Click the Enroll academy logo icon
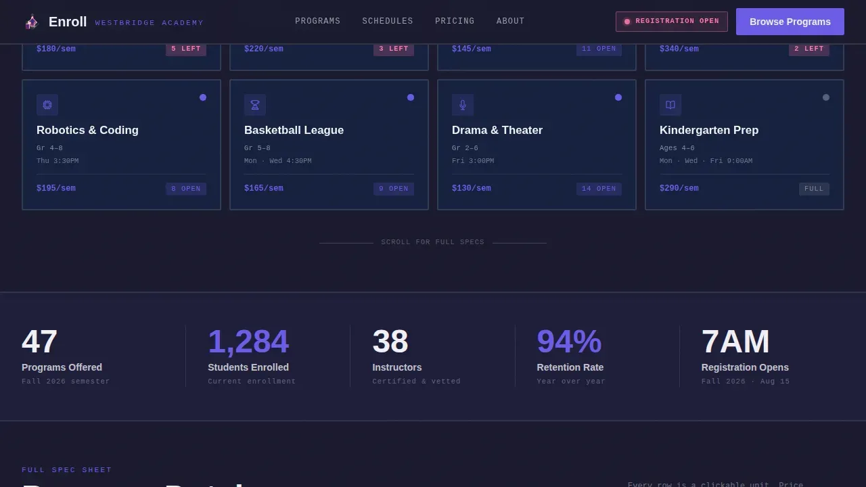This screenshot has width=866, height=487. (32, 22)
